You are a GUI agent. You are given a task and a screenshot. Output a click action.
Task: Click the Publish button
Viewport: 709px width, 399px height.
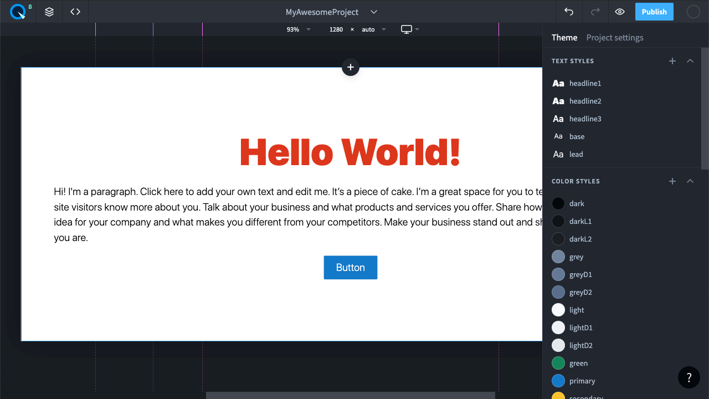pyautogui.click(x=654, y=12)
